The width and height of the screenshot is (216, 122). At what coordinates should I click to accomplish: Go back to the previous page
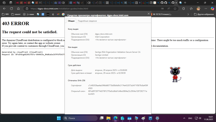[4, 9]
